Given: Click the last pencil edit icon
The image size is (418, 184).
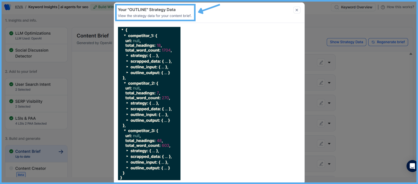Looking at the screenshot, I should coord(321,164).
